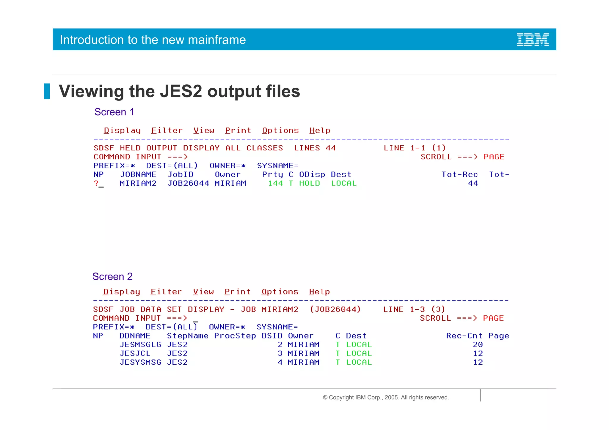Select JESYSMSG data set row

pos(140,362)
